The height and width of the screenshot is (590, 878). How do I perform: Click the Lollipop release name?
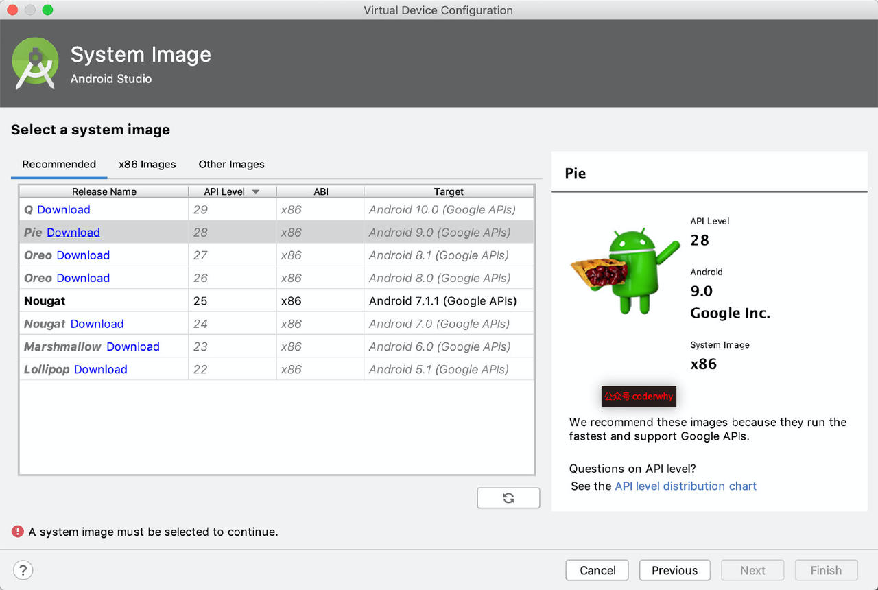[x=47, y=369]
